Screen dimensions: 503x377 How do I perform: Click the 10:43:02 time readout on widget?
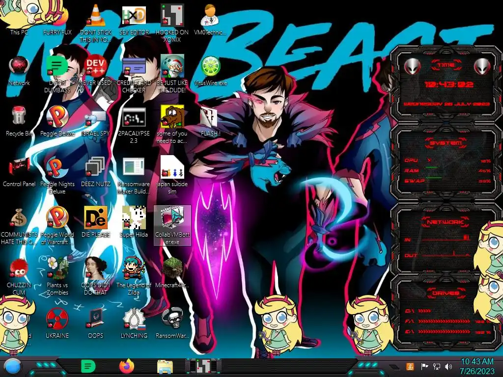point(449,84)
